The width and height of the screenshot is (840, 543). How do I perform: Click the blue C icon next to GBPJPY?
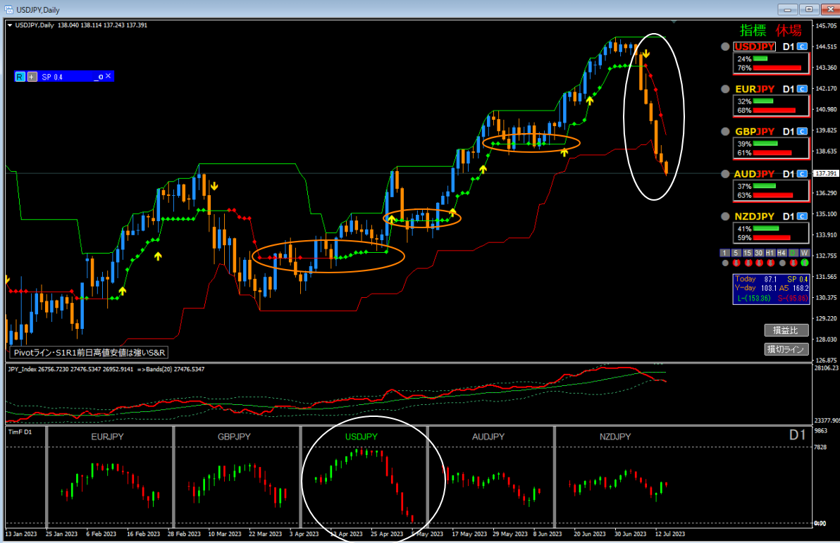(802, 132)
